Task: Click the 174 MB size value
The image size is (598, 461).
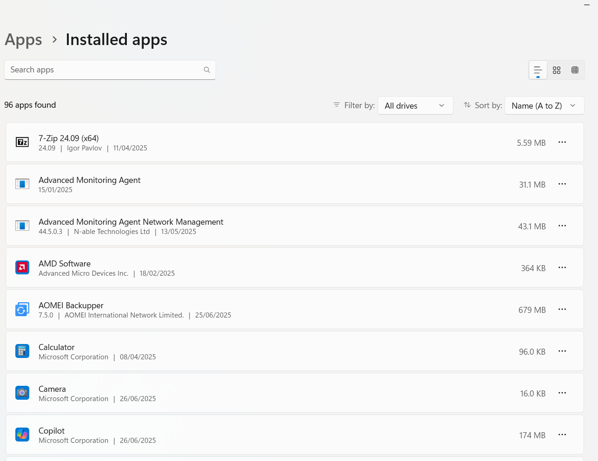Action: click(532, 435)
